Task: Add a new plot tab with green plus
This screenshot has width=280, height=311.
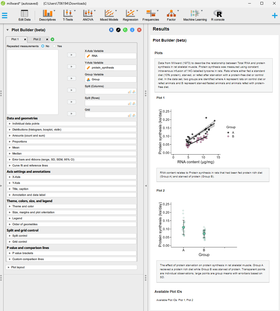Action: tap(53, 39)
